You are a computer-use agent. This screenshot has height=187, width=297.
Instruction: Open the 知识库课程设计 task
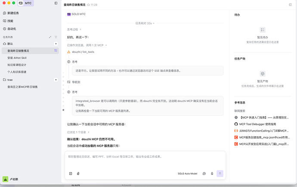[17, 65]
